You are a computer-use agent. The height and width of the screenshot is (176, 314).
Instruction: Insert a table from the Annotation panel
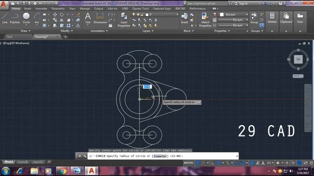pyautogui.click(x=110, y=25)
